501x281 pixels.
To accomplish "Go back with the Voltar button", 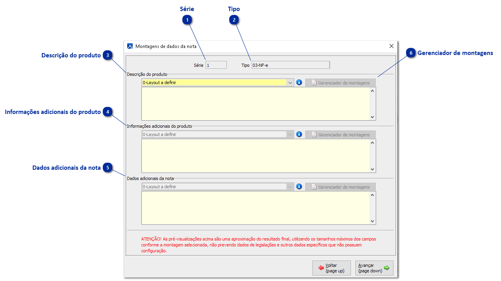I will click(x=332, y=268).
